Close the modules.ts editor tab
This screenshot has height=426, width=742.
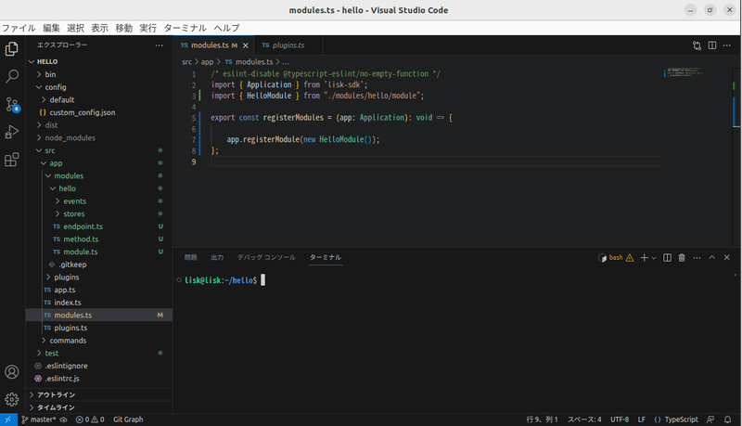tap(246, 45)
